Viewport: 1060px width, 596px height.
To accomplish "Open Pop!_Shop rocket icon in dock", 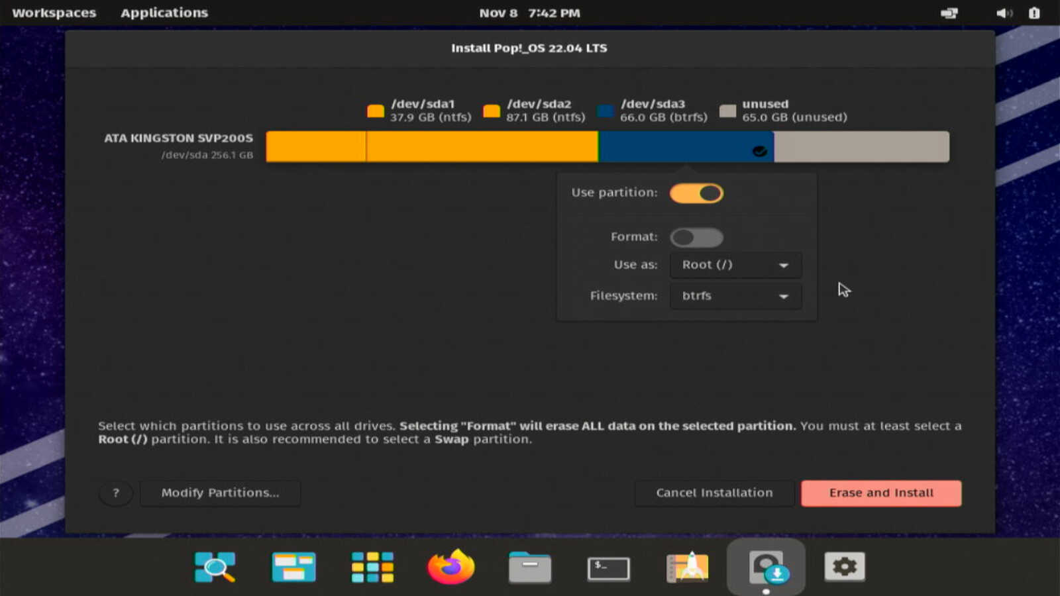I will 687,568.
